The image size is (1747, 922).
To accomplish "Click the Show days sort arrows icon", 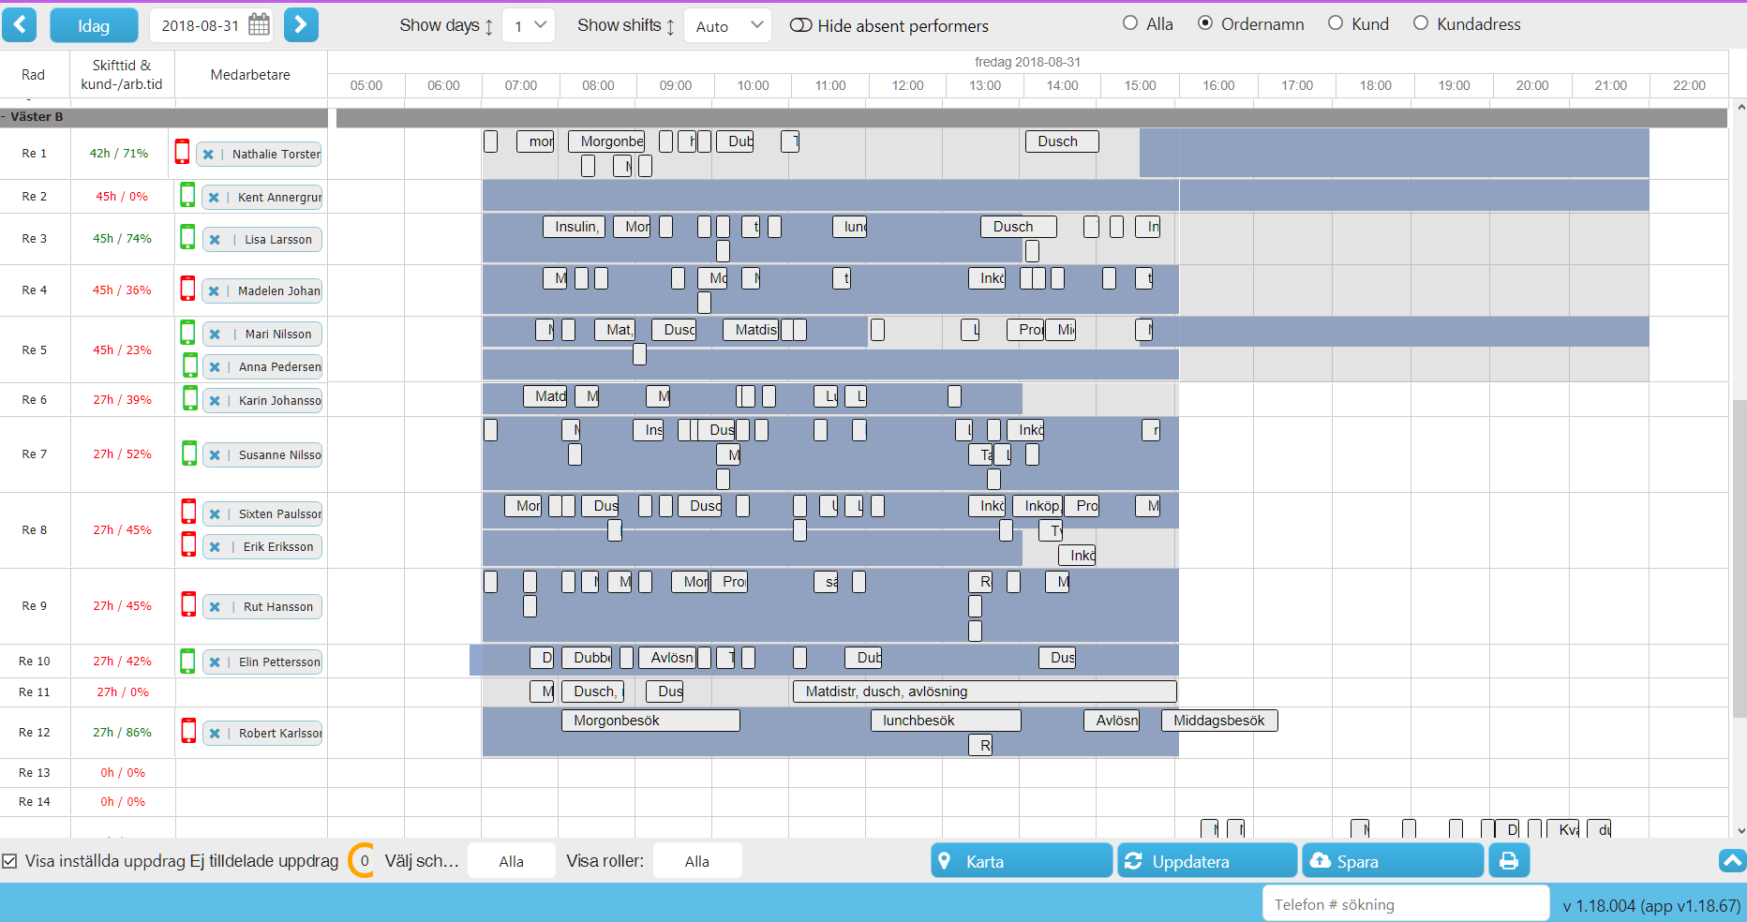I will click(488, 26).
